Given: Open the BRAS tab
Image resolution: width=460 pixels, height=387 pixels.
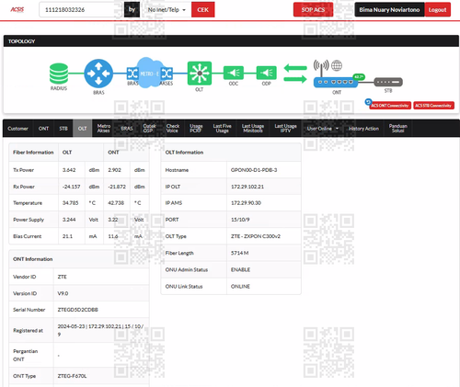Looking at the screenshot, I should coord(127,129).
